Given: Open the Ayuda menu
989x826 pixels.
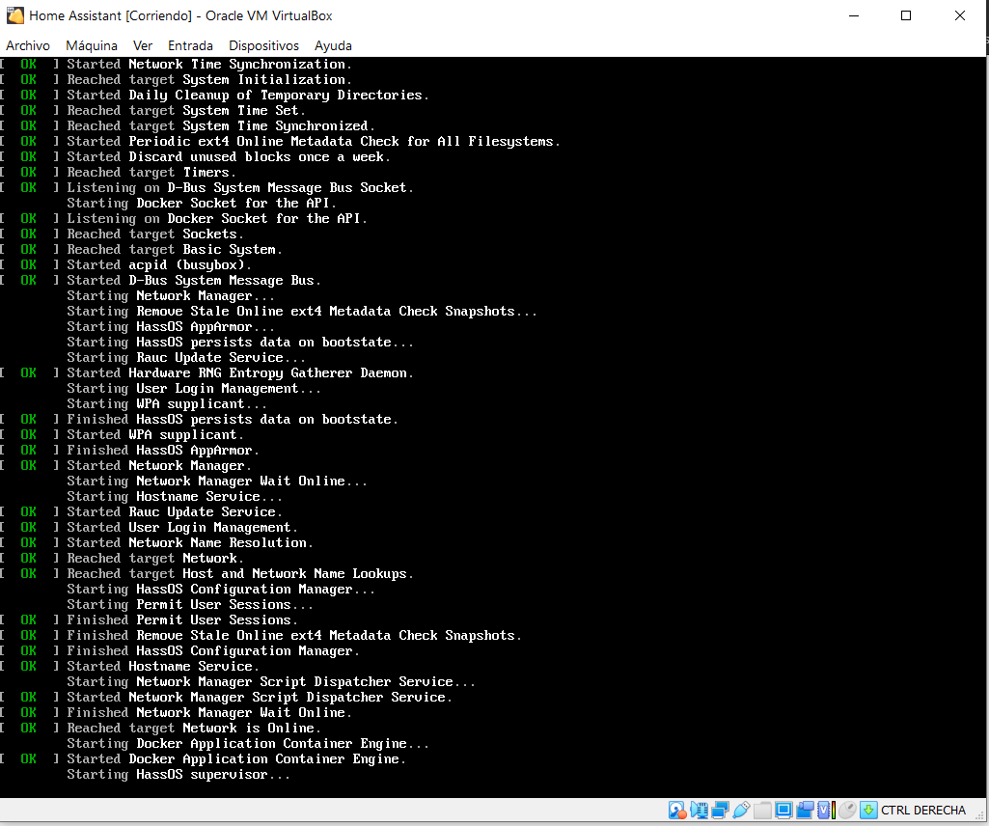Looking at the screenshot, I should [333, 45].
